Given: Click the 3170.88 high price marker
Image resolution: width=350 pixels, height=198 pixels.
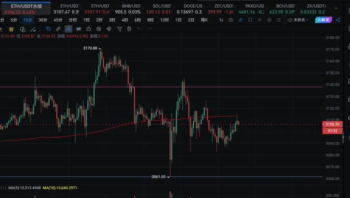Looking at the screenshot, I should [90, 48].
